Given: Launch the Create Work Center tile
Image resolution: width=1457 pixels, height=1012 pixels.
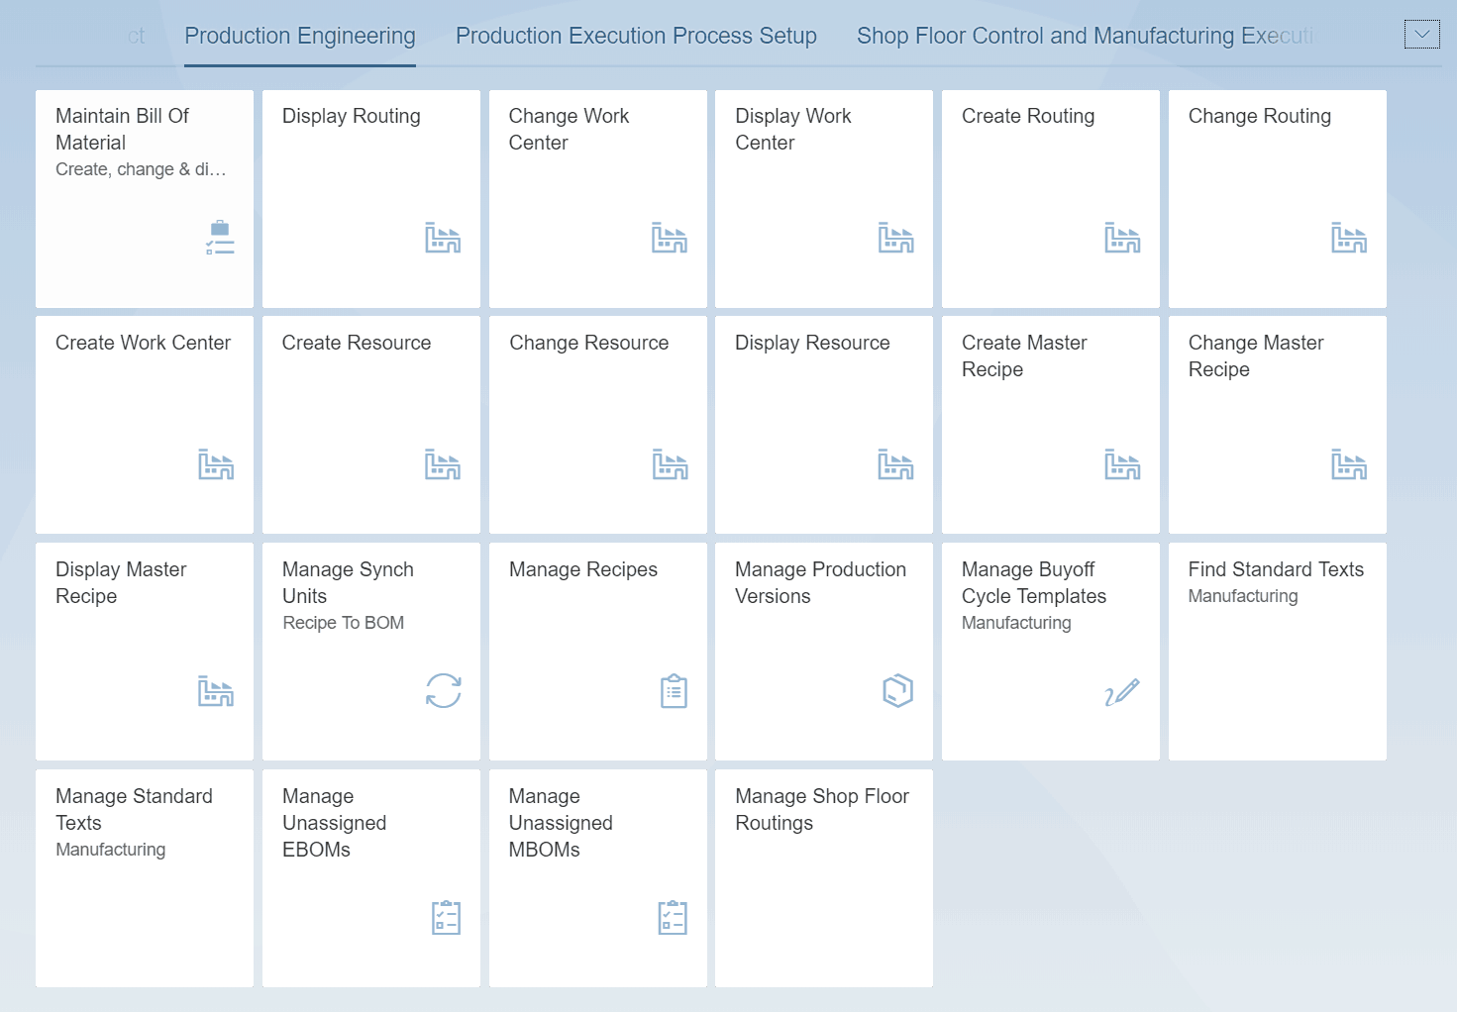Looking at the screenshot, I should point(145,425).
